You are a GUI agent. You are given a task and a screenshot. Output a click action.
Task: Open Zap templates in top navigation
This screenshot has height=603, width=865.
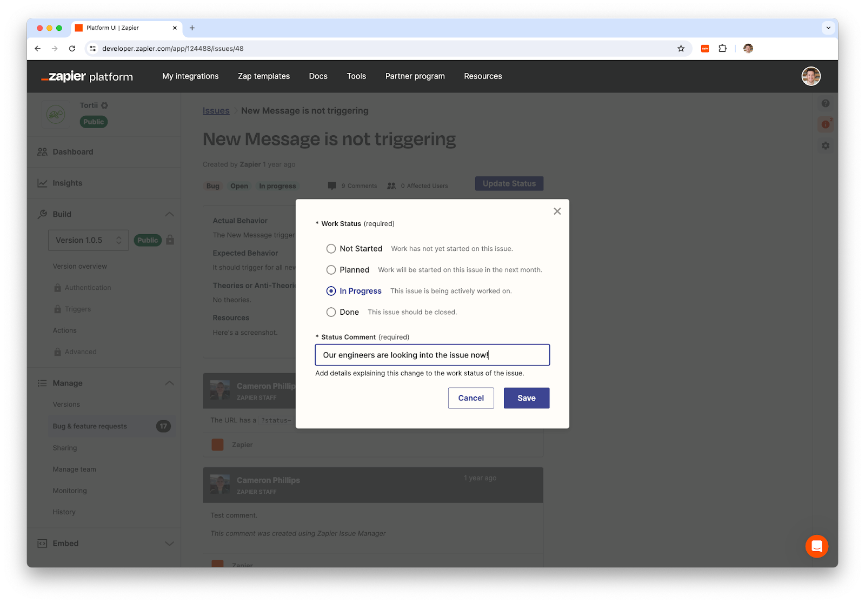pyautogui.click(x=264, y=76)
